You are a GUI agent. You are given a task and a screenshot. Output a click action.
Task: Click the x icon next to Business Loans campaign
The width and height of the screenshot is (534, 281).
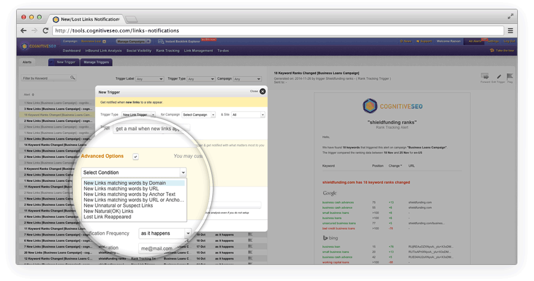[x=104, y=42]
